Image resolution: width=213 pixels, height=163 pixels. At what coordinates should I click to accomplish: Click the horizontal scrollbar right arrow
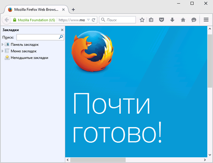tap(205, 160)
